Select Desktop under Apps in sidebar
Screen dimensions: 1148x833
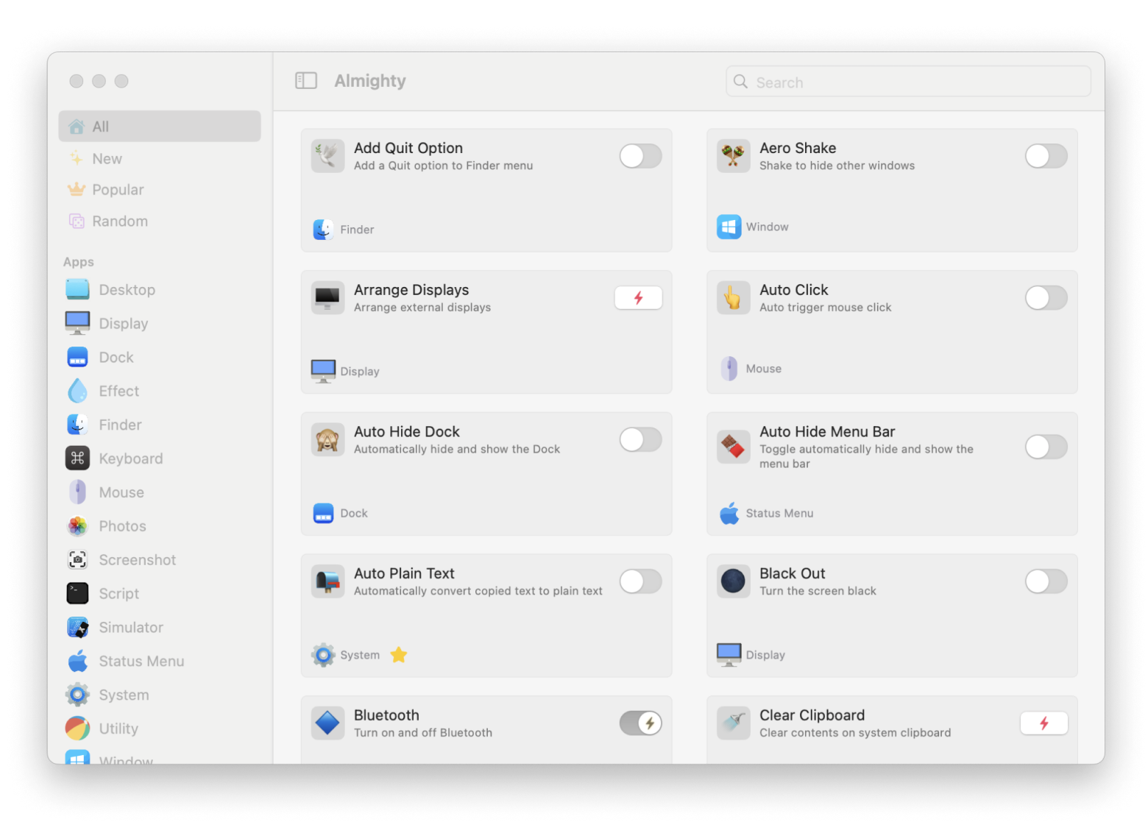(x=160, y=290)
